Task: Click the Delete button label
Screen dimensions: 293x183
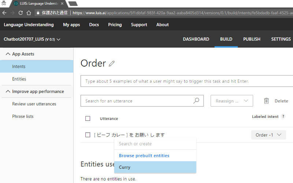Action: (x=281, y=101)
